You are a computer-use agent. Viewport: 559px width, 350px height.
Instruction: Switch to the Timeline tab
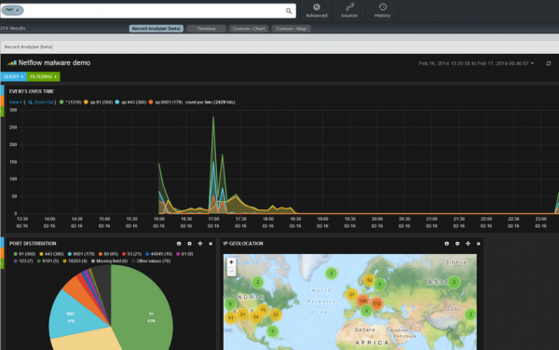[x=206, y=29]
